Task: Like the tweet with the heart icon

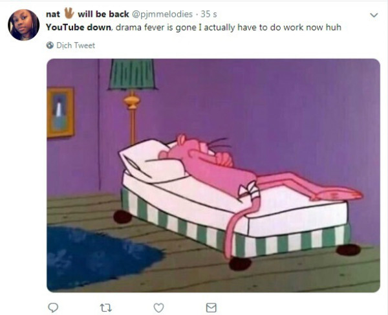Action: tap(158, 308)
